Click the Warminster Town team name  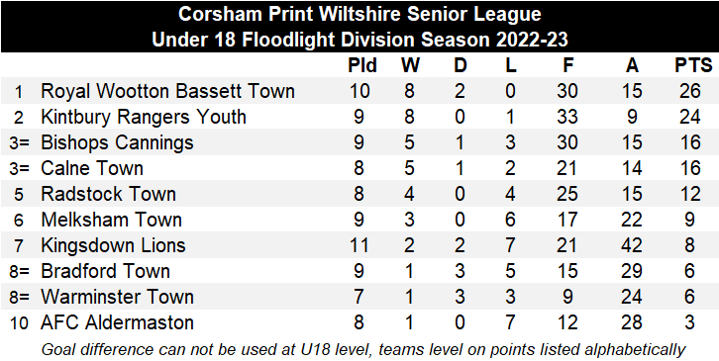pos(117,297)
